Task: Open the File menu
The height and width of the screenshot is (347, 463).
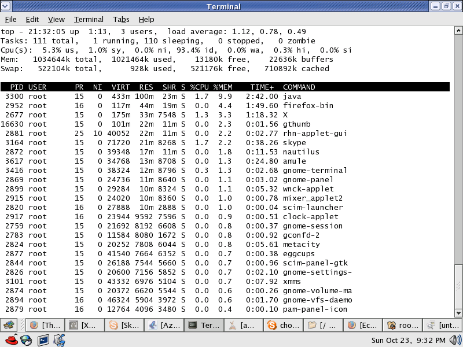Action: (10, 20)
